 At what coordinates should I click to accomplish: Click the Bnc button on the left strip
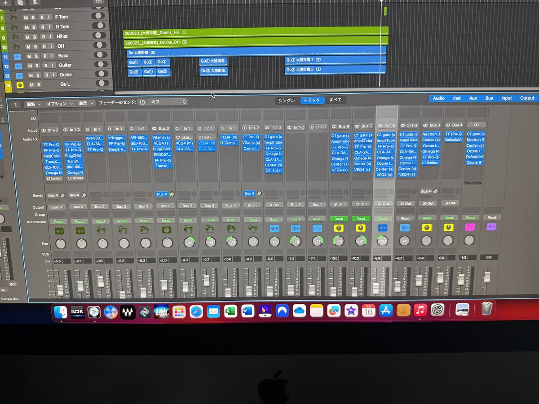click(x=13, y=285)
